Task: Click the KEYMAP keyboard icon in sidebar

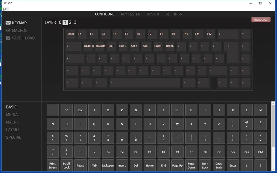Action: (x=8, y=23)
